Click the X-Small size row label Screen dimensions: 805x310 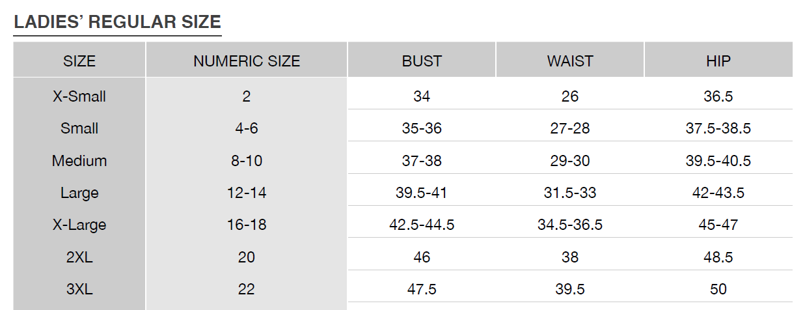(x=79, y=96)
